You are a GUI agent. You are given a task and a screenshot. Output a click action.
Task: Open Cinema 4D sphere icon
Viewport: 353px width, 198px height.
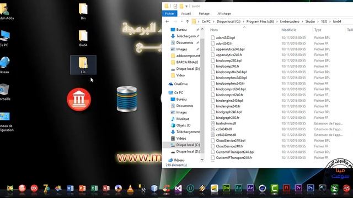tap(263, 188)
